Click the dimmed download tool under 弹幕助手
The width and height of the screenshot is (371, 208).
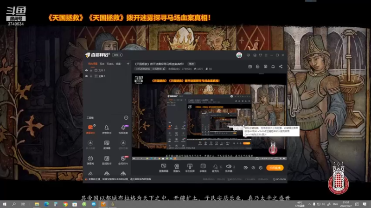click(x=90, y=145)
